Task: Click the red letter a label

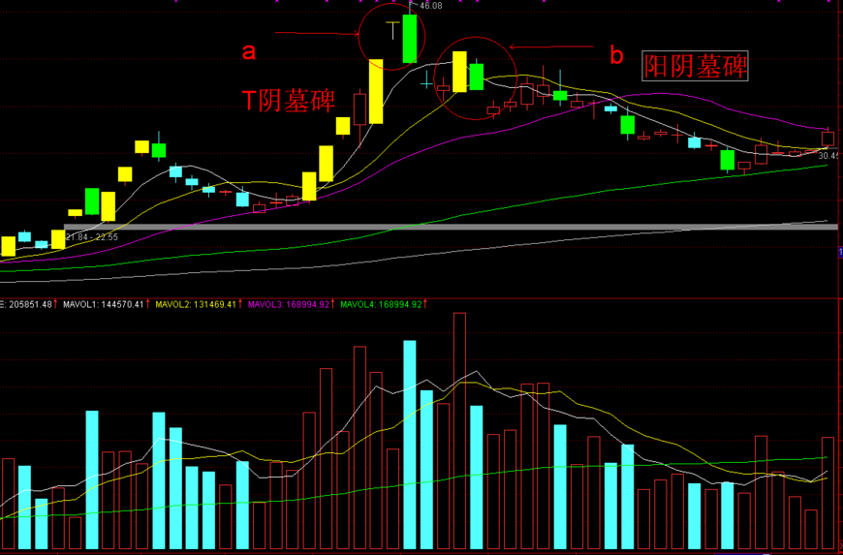Action: [249, 52]
